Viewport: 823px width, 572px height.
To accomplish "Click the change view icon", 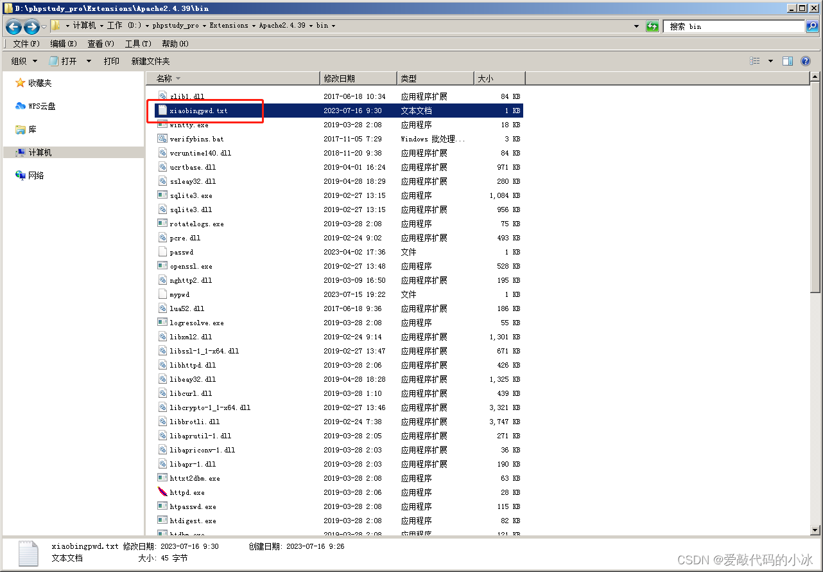I will (755, 61).
